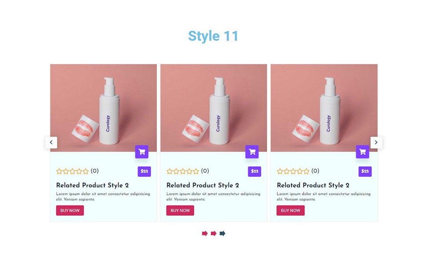Image resolution: width=424 pixels, height=264 pixels.
Task: Open the third card's product title link
Action: (313, 186)
